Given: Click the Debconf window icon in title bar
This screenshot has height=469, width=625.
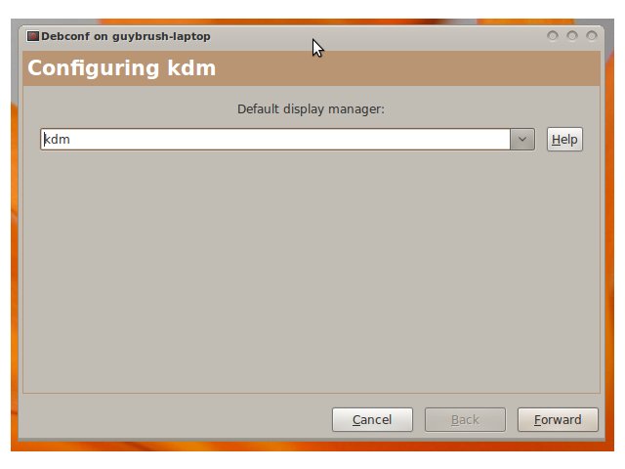Looking at the screenshot, I should pos(32,36).
